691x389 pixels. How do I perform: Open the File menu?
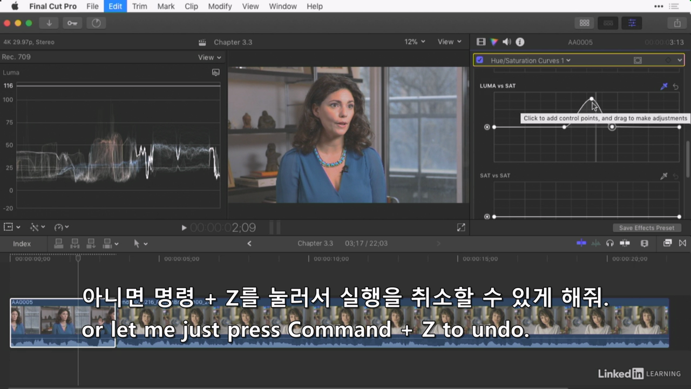pos(92,6)
